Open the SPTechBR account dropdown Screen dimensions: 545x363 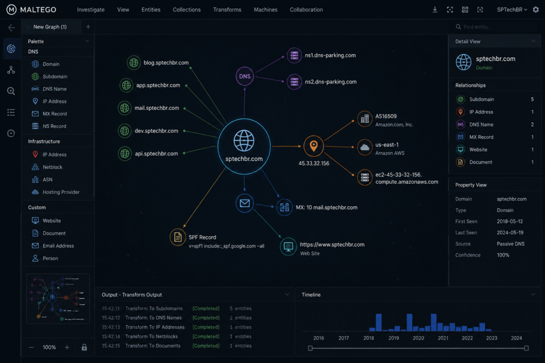click(x=511, y=10)
